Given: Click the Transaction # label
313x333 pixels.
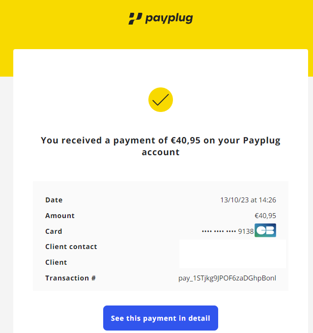Looking at the screenshot, I should (x=71, y=278).
